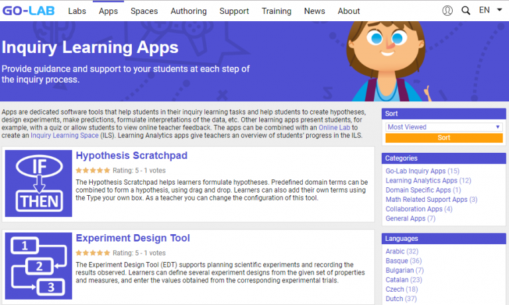Select the Apps tab in navigation
The height and width of the screenshot is (305, 509).
coord(108,11)
